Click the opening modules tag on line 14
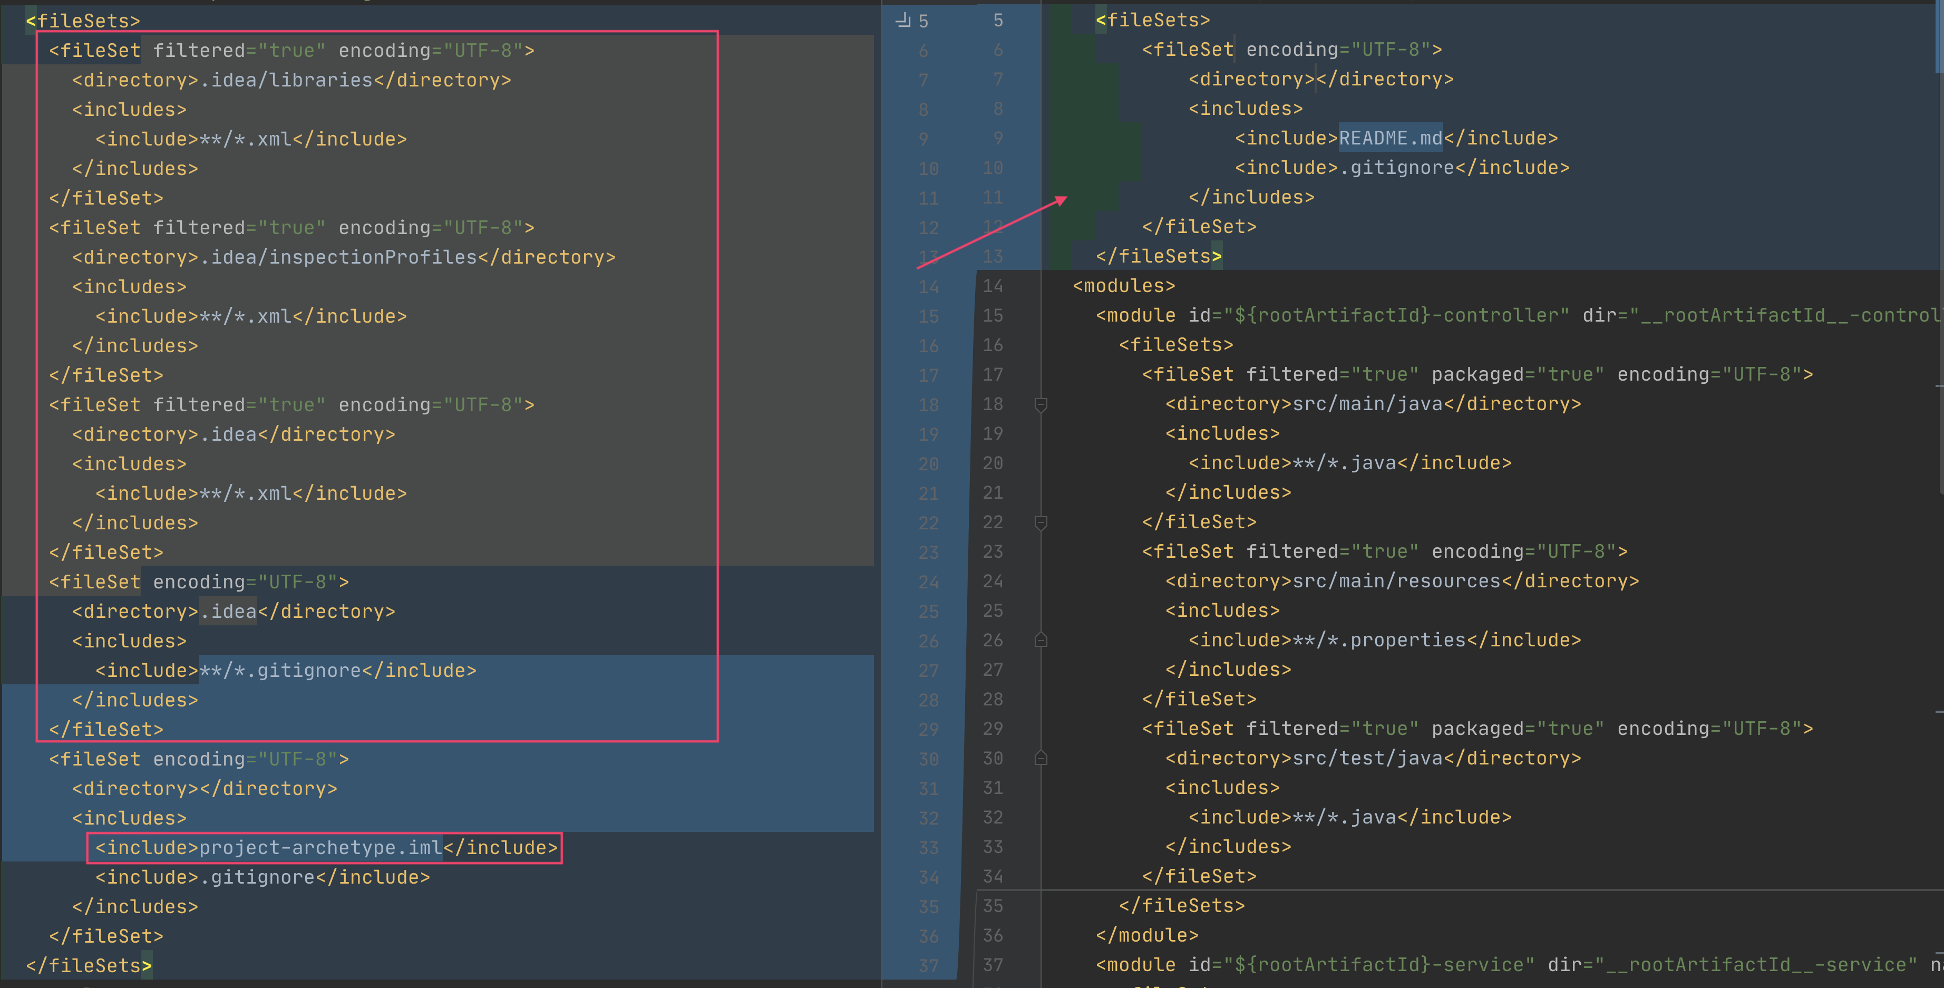Screen dimensions: 1944x988 point(1124,286)
